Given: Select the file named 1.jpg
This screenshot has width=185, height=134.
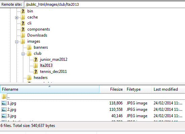Looking at the screenshot, I should (11, 103).
